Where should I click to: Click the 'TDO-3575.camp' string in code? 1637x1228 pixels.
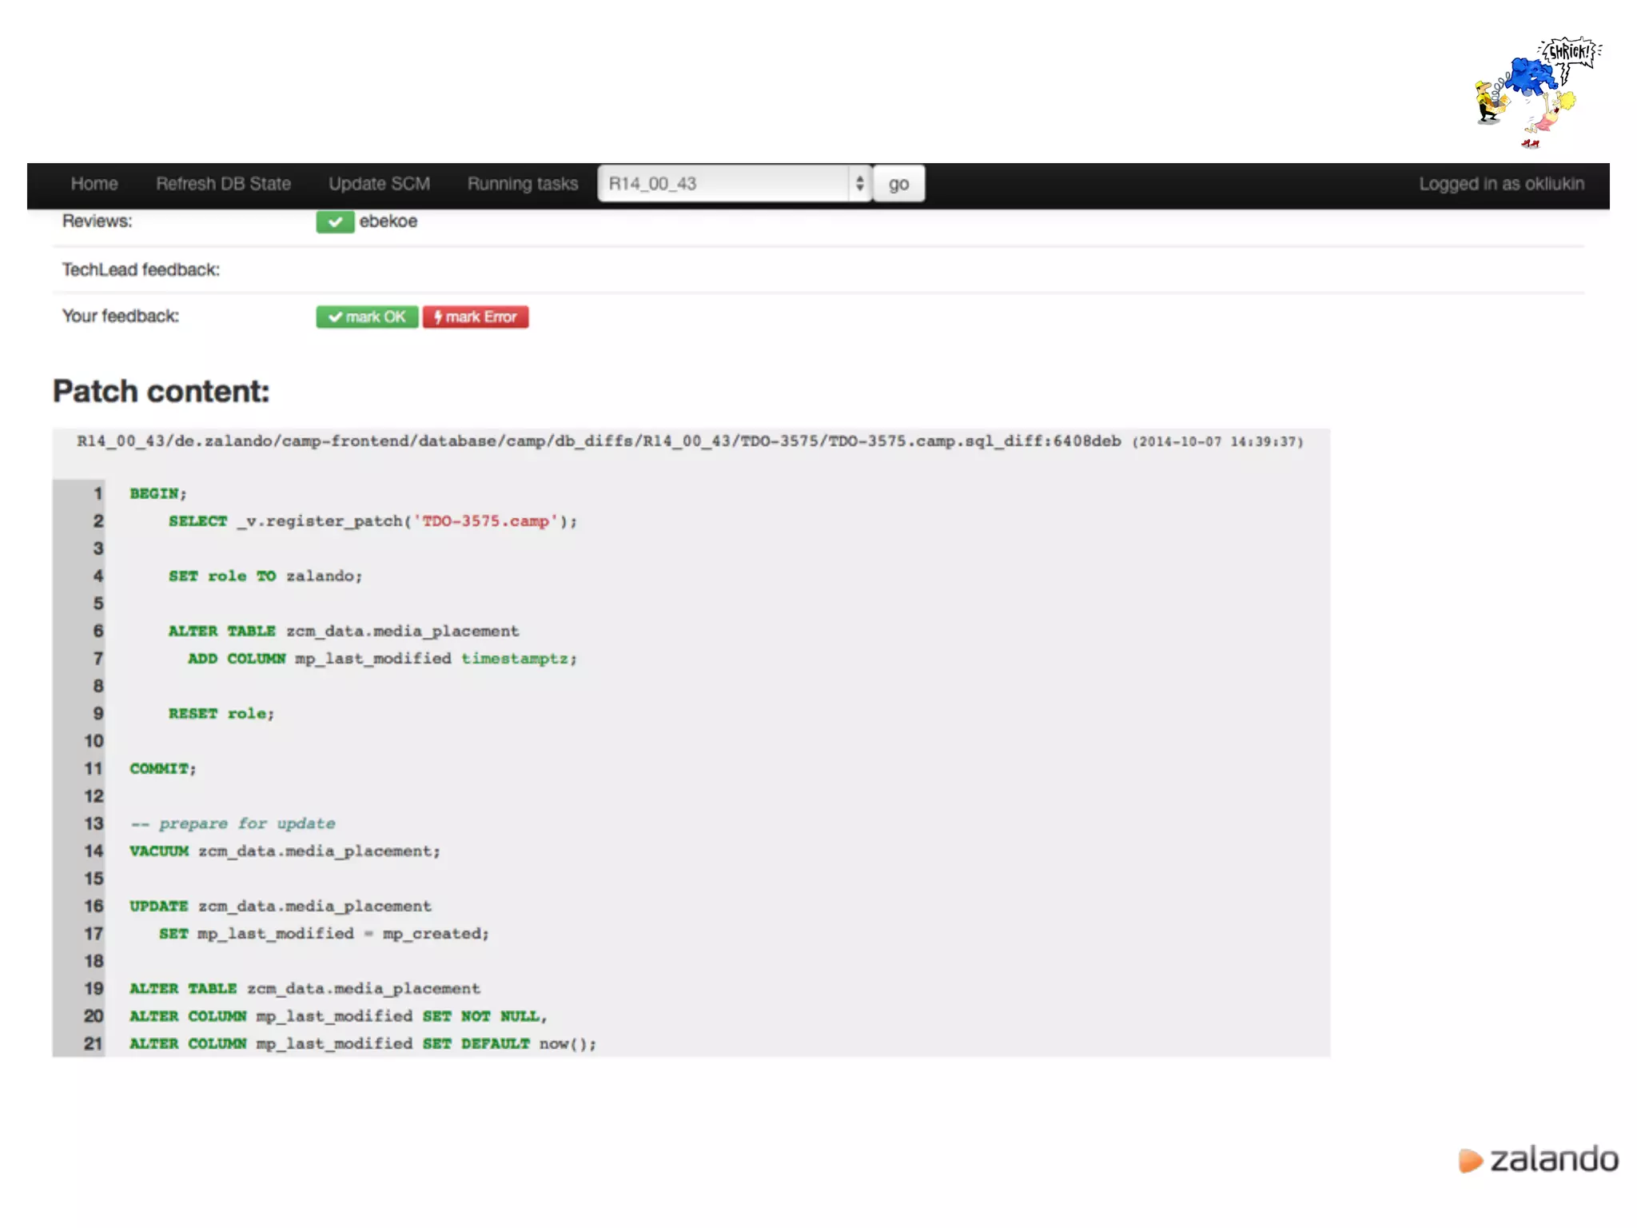[x=486, y=521]
